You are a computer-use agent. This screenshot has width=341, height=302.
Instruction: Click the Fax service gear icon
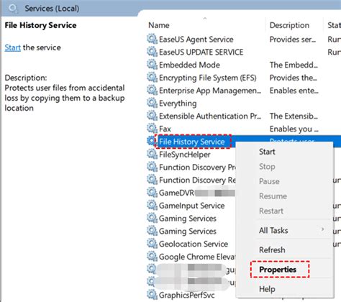point(152,129)
